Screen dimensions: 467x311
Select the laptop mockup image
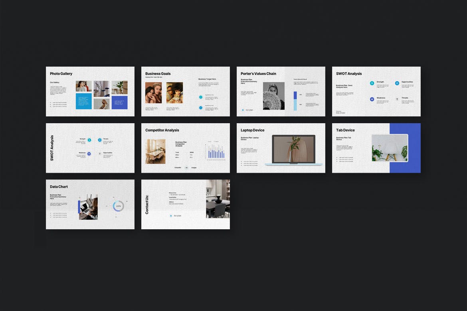(x=293, y=150)
